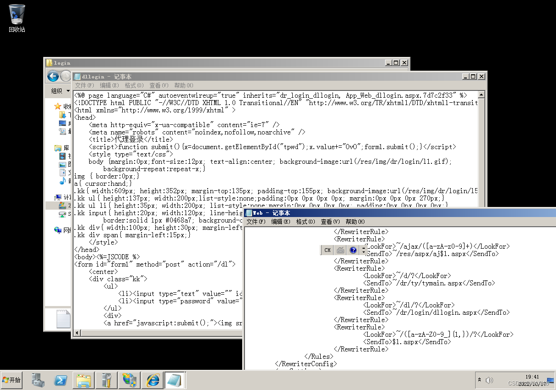Open 查看(V) menu in dllogin Notepad
The width and height of the screenshot is (556, 390).
(159, 85)
